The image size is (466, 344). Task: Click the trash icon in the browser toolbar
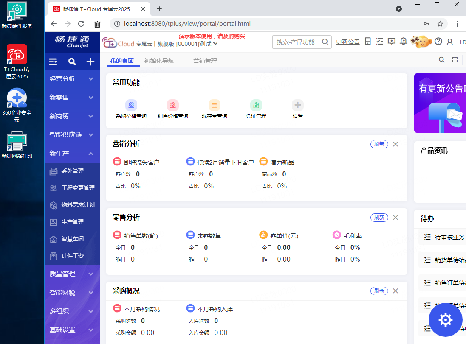pos(97,24)
